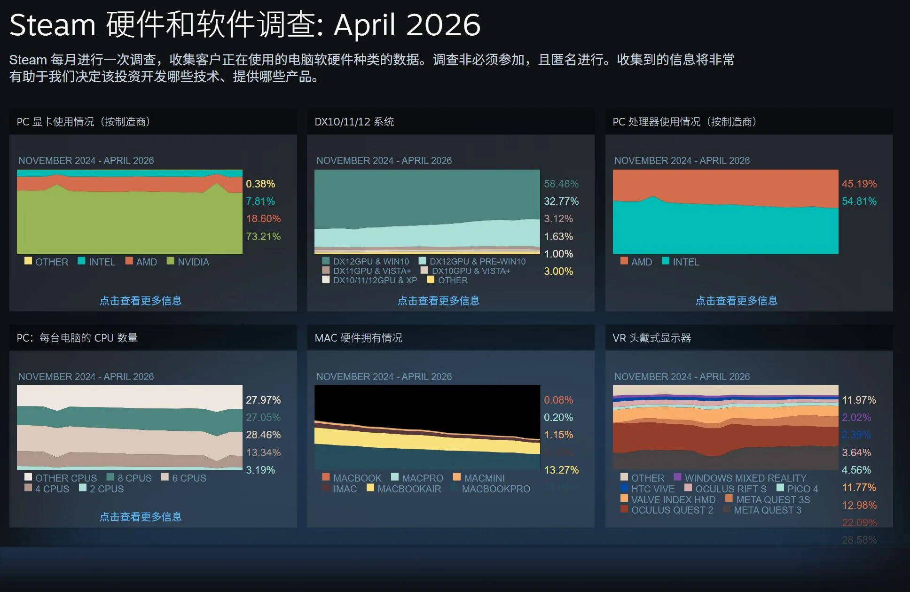Click the DX10/11/12 系统 panel header
Image resolution: width=910 pixels, height=592 pixels.
pos(451,122)
